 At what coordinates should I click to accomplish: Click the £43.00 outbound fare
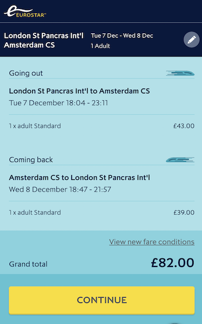coord(184,126)
